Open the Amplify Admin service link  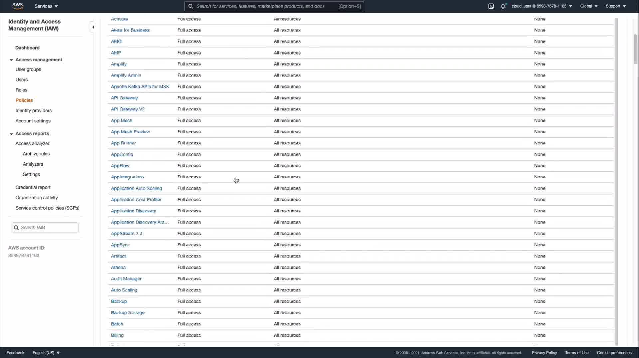126,75
